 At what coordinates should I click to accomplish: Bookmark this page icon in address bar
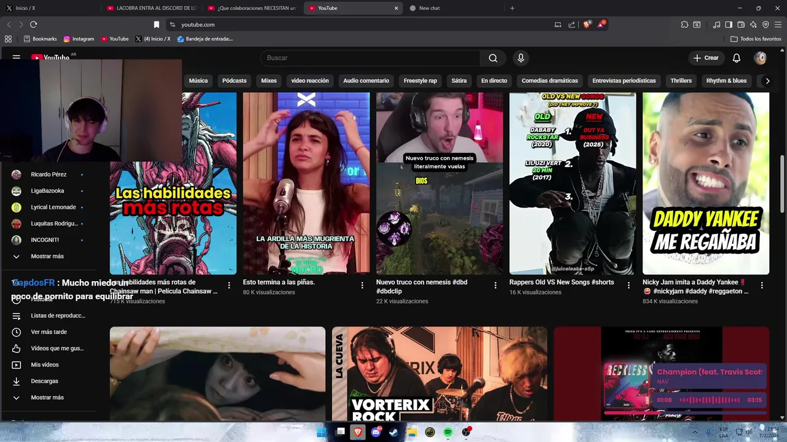pyautogui.click(x=156, y=25)
